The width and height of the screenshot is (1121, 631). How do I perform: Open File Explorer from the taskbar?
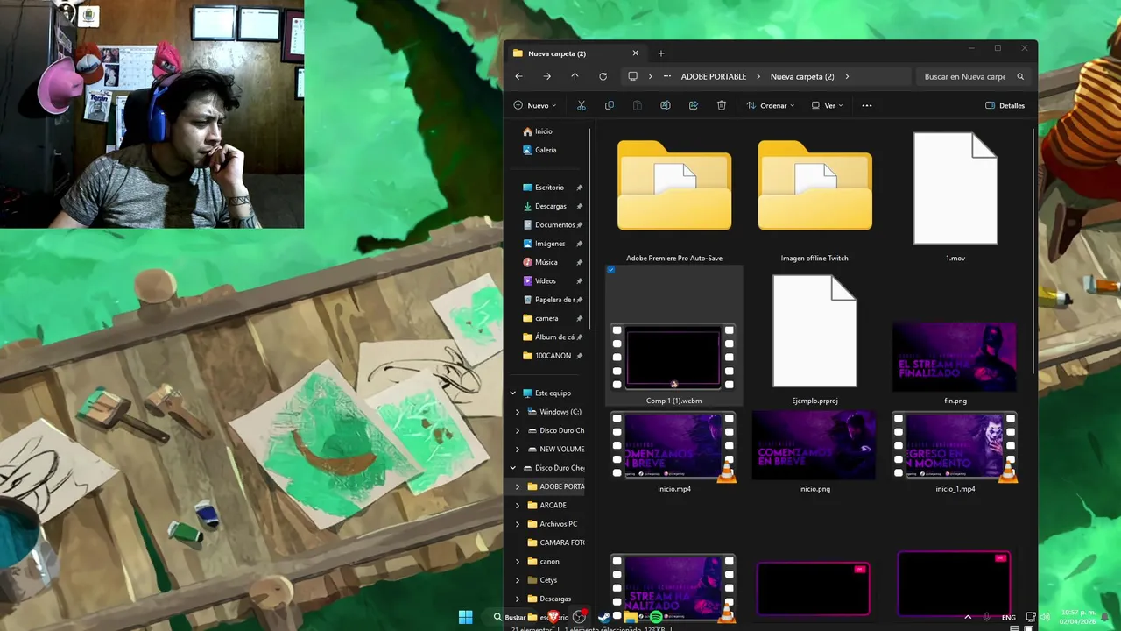coord(630,617)
